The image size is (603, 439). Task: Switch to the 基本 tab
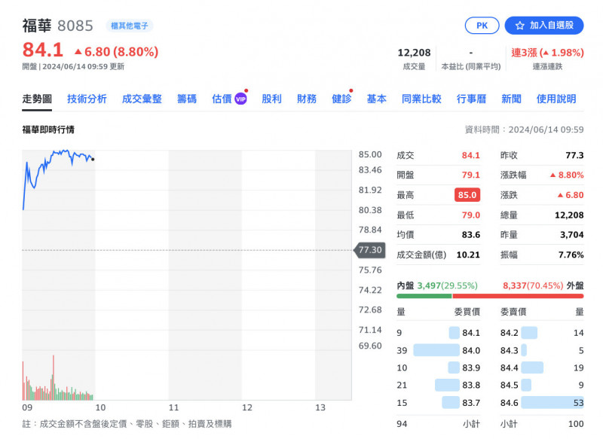[376, 99]
